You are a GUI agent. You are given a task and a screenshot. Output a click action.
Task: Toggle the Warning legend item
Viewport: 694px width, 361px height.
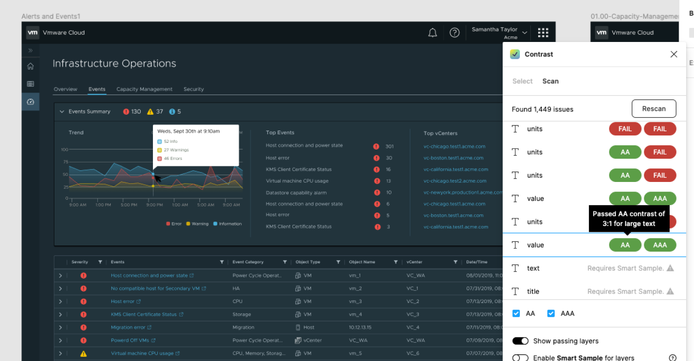tap(197, 224)
